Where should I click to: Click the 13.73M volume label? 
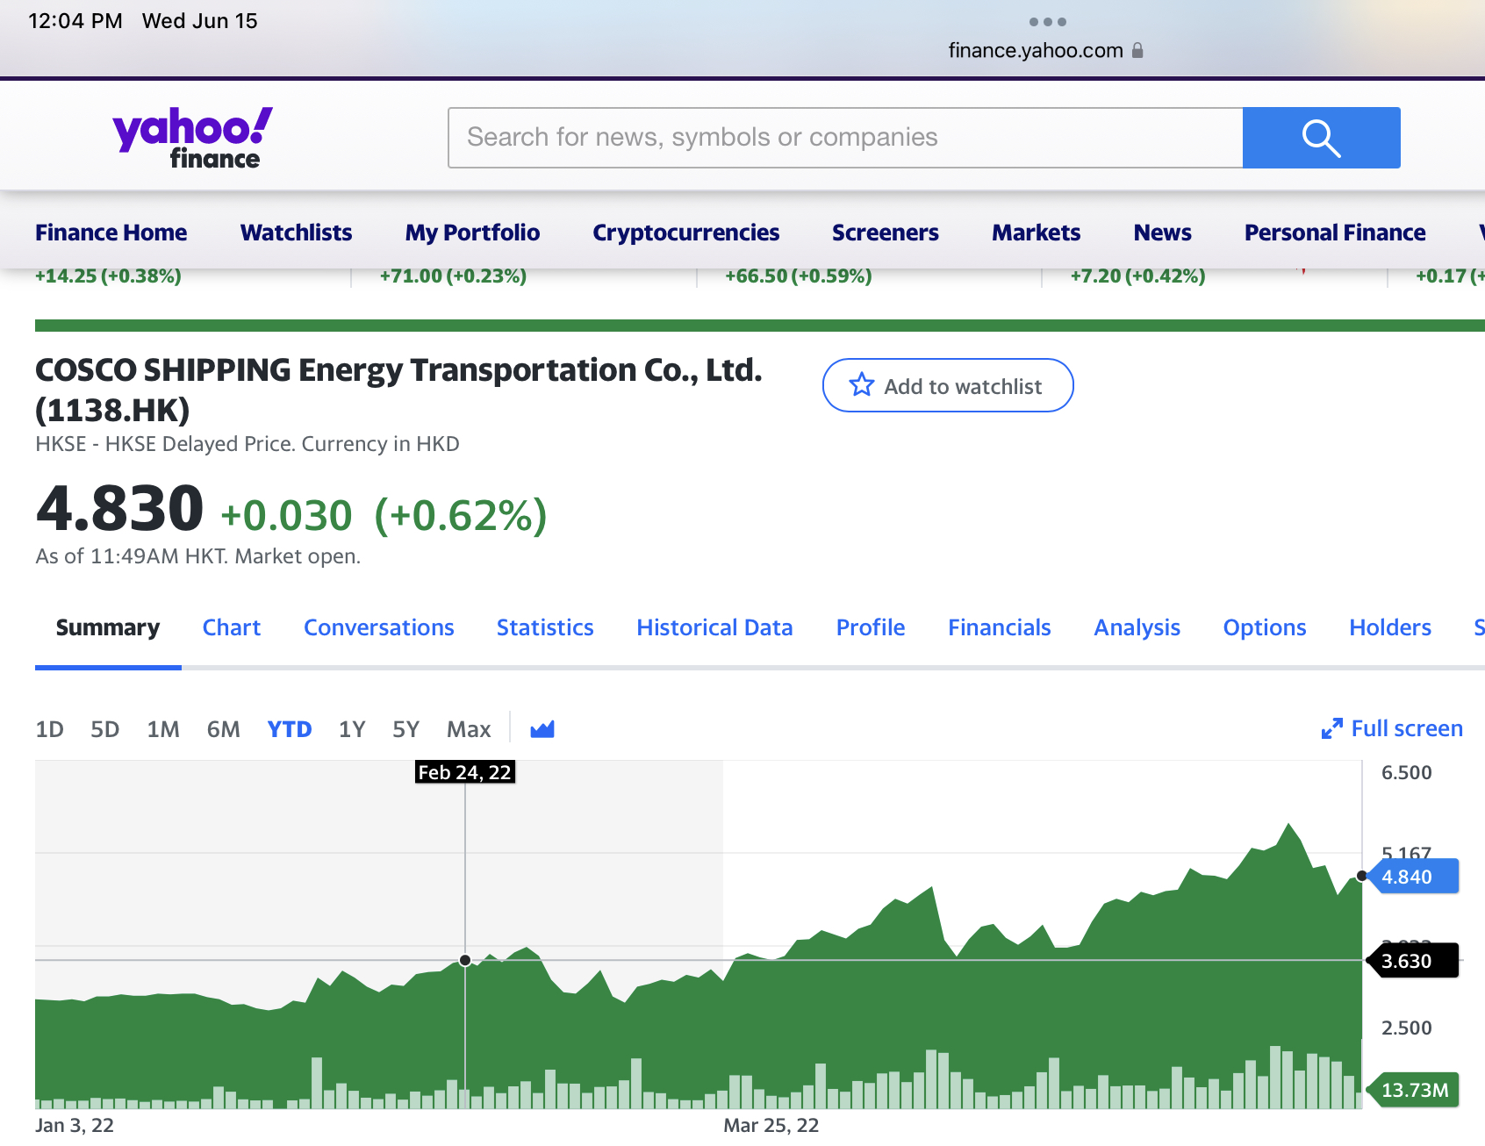click(x=1413, y=1090)
